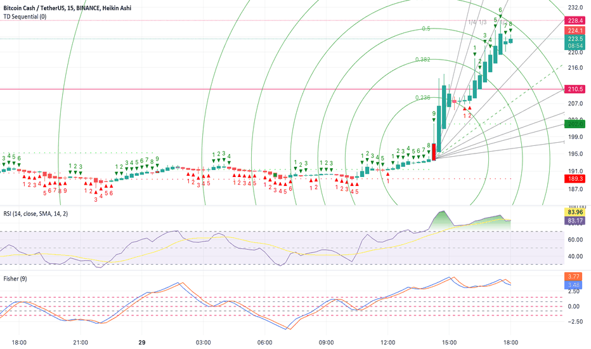Click the bold 29 date label on time axis
The height and width of the screenshot is (349, 591).
click(141, 343)
